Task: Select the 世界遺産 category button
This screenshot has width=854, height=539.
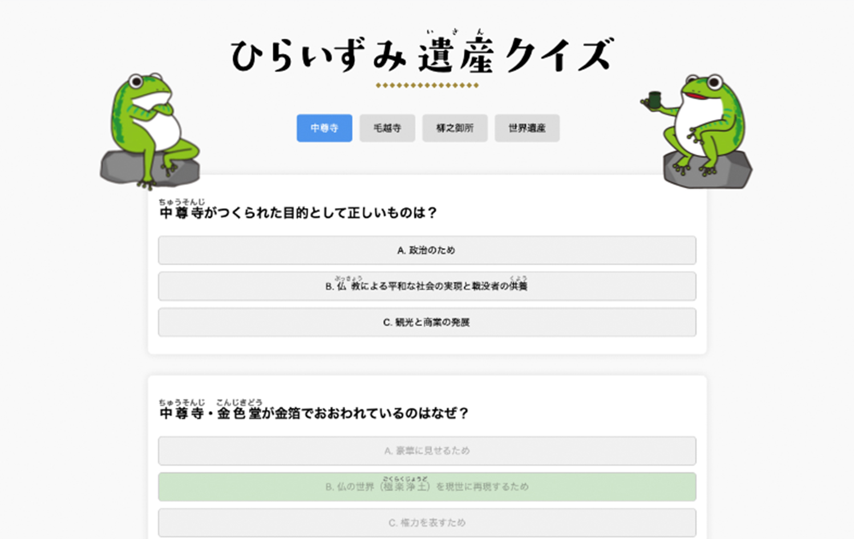Action: click(x=527, y=128)
